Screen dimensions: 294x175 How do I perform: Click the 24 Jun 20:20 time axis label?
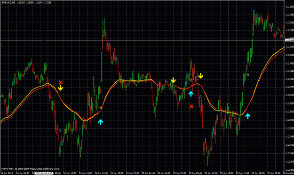117,173
